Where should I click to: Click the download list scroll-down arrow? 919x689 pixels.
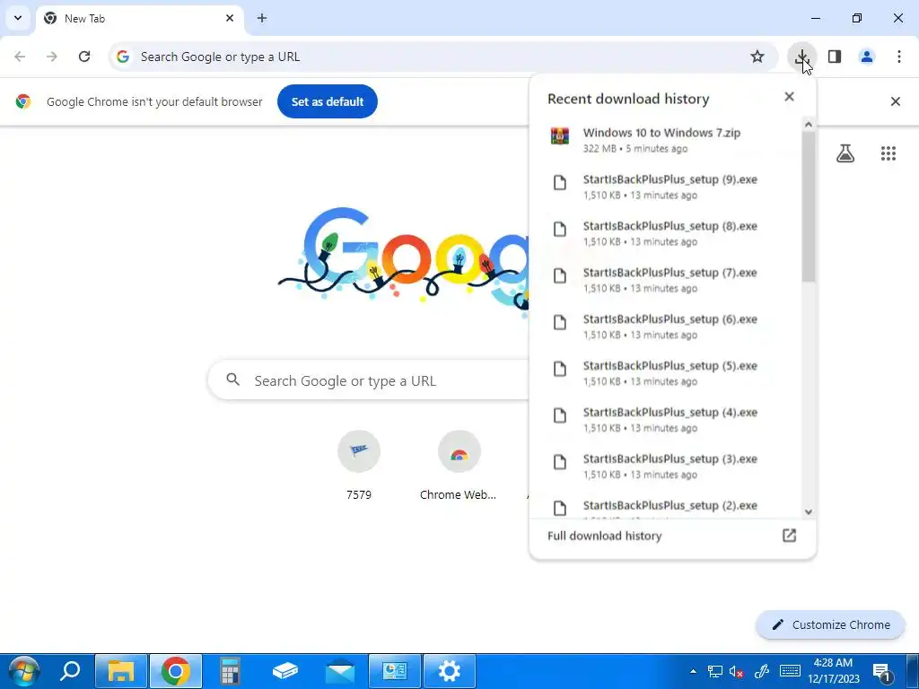(809, 512)
